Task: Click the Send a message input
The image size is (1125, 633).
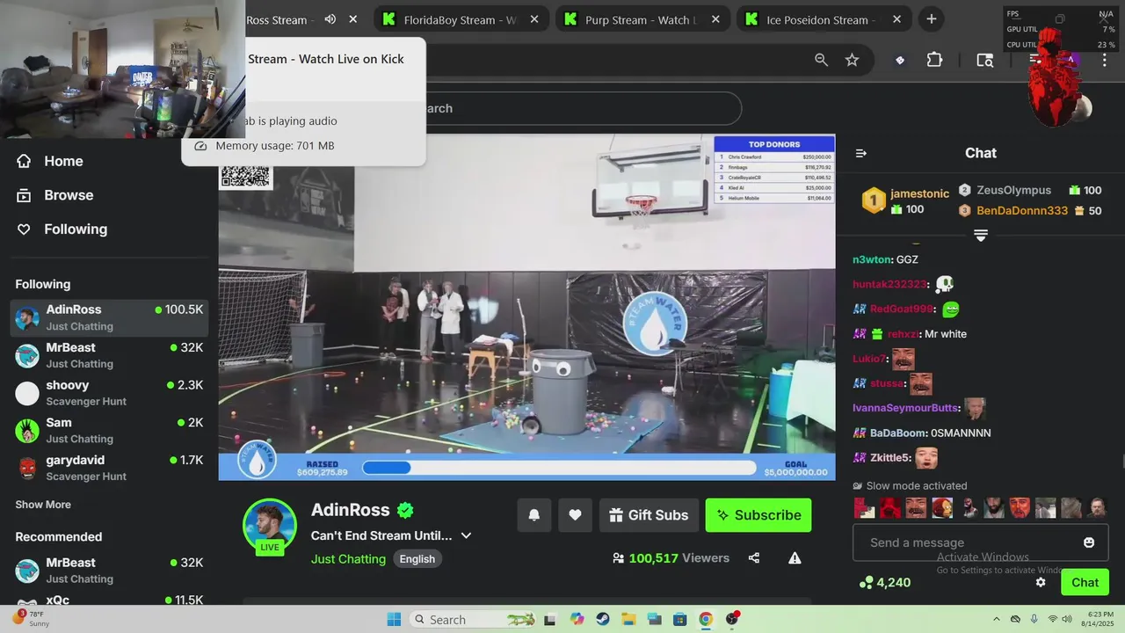Action: [980, 542]
